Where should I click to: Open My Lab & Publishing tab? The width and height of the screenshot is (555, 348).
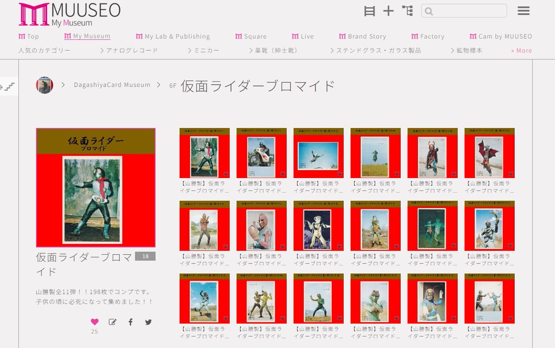pos(173,37)
